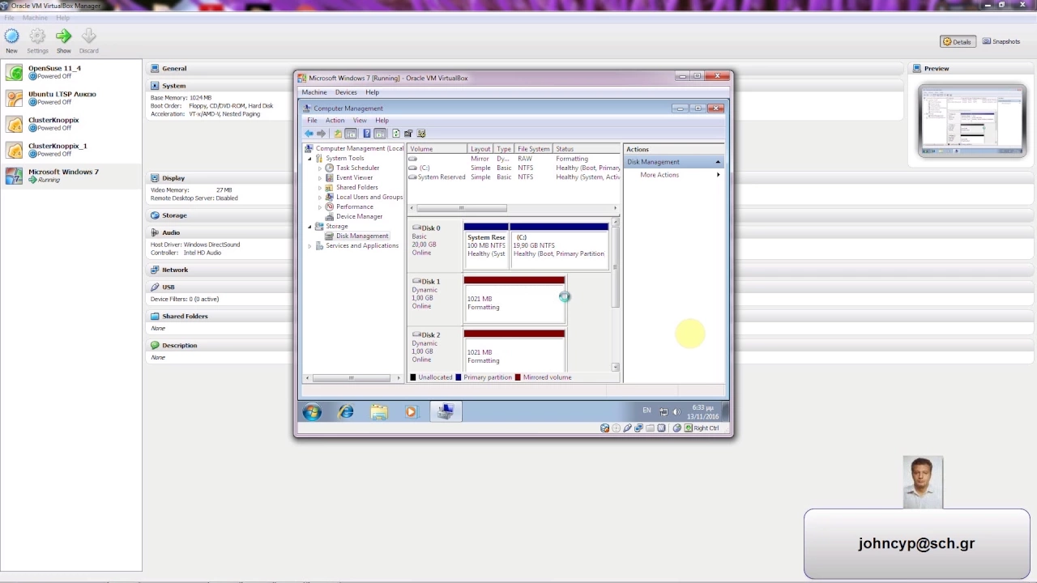Image resolution: width=1037 pixels, height=583 pixels.
Task: Open Windows Explorer folder on guest taskbar
Action: point(379,412)
